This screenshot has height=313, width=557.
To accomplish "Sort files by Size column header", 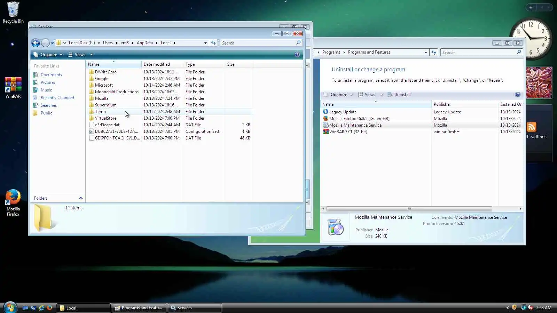I will coord(239,64).
